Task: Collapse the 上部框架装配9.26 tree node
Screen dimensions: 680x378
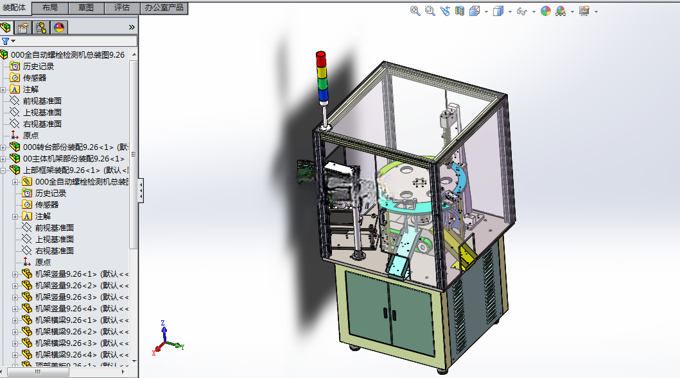Action: point(3,170)
